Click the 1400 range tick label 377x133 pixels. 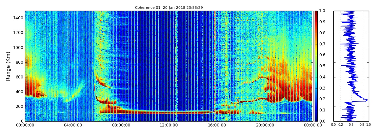coord(19,18)
